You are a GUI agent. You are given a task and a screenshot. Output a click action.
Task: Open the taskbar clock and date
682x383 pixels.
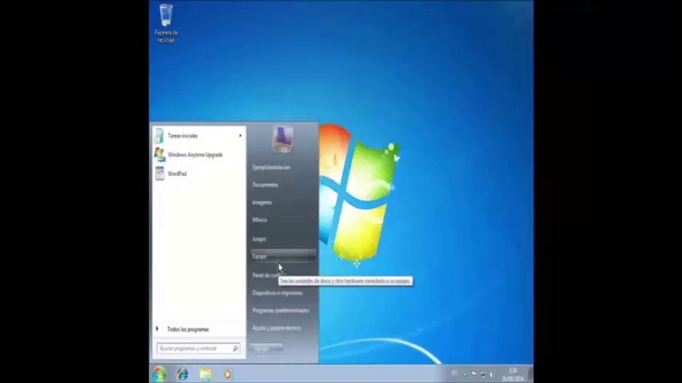[x=513, y=374]
